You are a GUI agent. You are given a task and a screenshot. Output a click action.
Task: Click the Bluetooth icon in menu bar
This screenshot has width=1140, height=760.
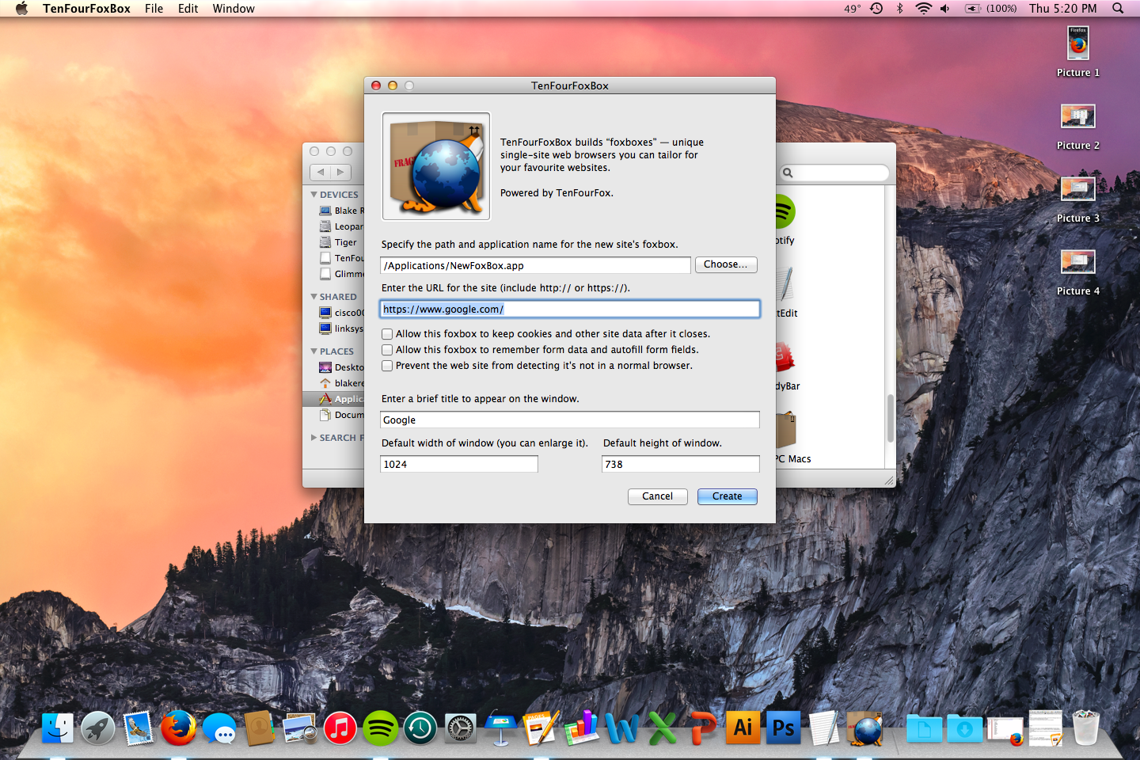pyautogui.click(x=899, y=8)
